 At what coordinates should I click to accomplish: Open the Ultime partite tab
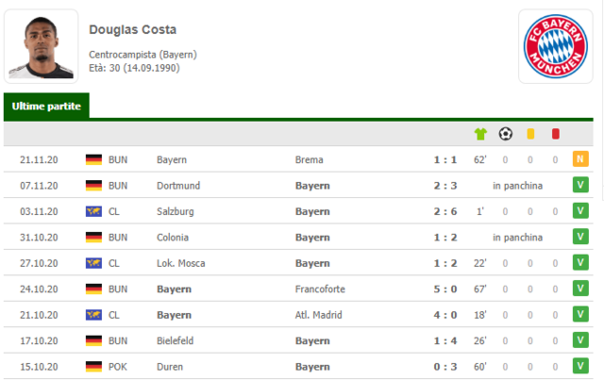(x=46, y=106)
